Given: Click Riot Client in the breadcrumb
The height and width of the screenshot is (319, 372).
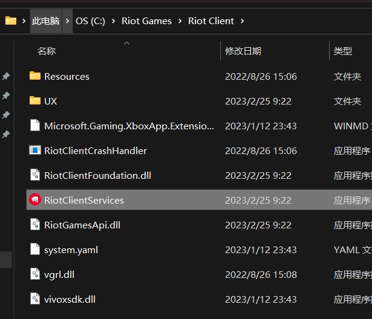Looking at the screenshot, I should click(211, 21).
